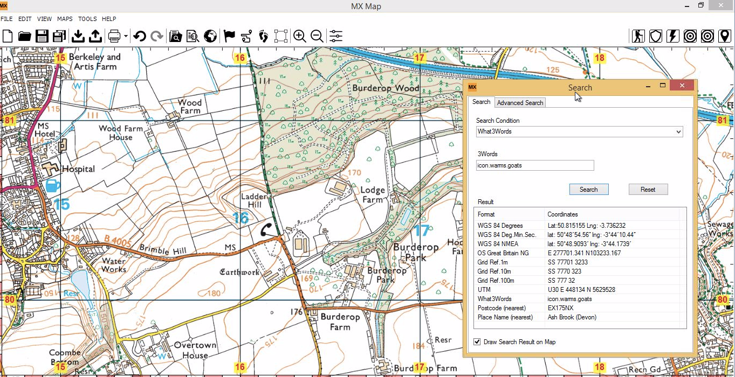Click the download import icon
Image resolution: width=735 pixels, height=377 pixels.
(78, 36)
